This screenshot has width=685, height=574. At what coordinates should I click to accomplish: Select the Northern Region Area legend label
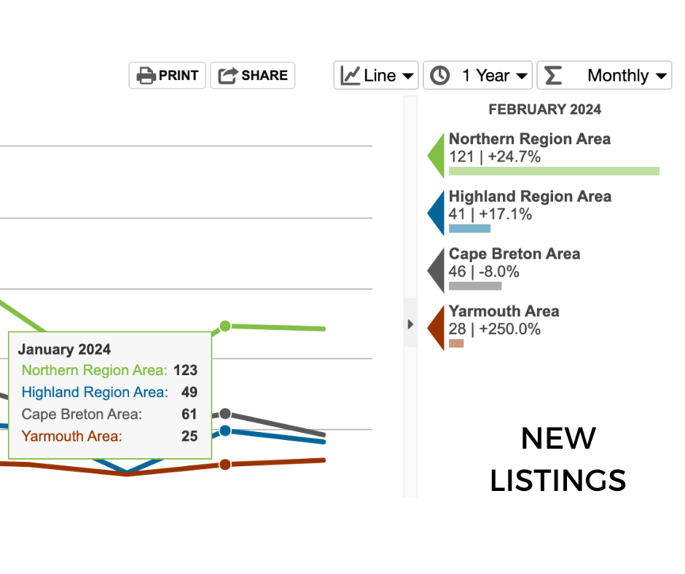[530, 139]
